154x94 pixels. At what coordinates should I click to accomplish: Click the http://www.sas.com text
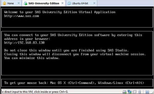coord(22,16)
